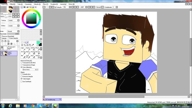192x108 pixels.
Task: Select Fonte Seleção radio in layer panel
Action: 8,38
